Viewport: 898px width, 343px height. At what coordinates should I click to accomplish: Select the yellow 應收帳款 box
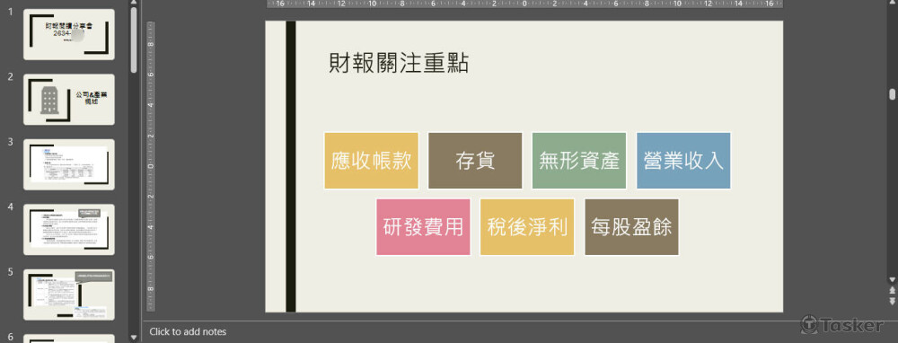click(371, 161)
